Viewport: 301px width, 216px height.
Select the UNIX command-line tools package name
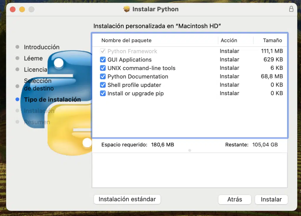click(x=141, y=68)
